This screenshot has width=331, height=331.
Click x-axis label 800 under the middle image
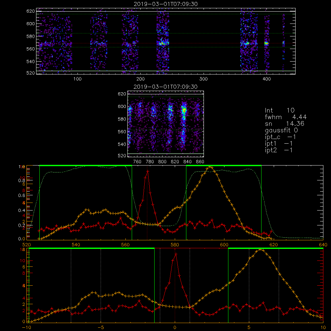[162, 162]
